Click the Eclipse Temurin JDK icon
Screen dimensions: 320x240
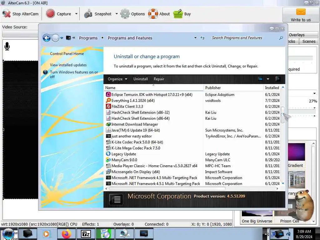108,94
